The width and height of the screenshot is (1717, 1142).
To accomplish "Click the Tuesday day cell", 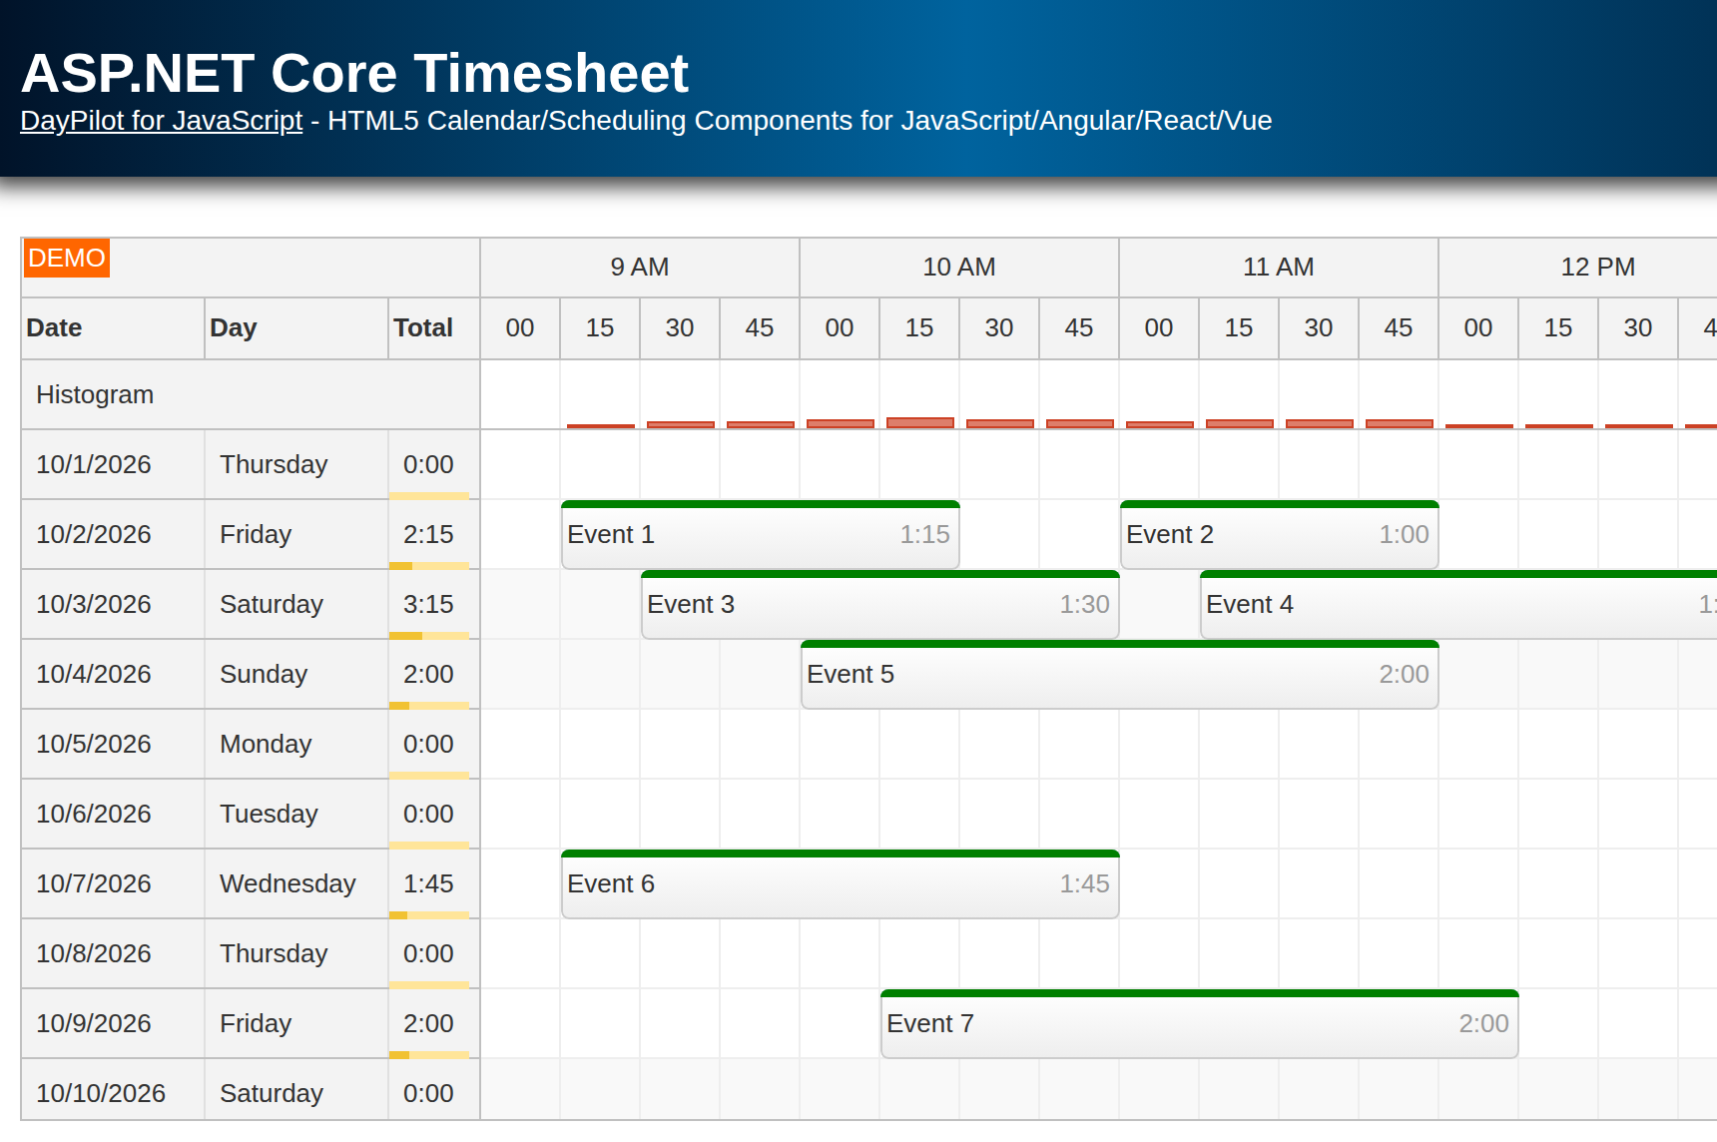I will tap(296, 814).
